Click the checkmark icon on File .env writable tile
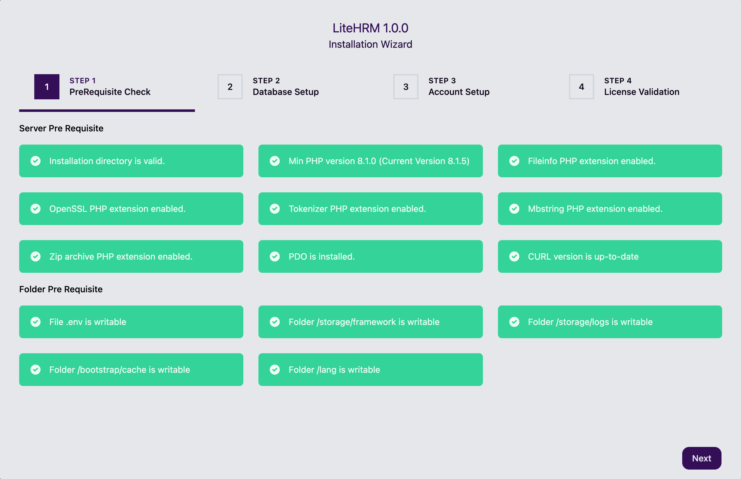This screenshot has height=479, width=741. (36, 322)
